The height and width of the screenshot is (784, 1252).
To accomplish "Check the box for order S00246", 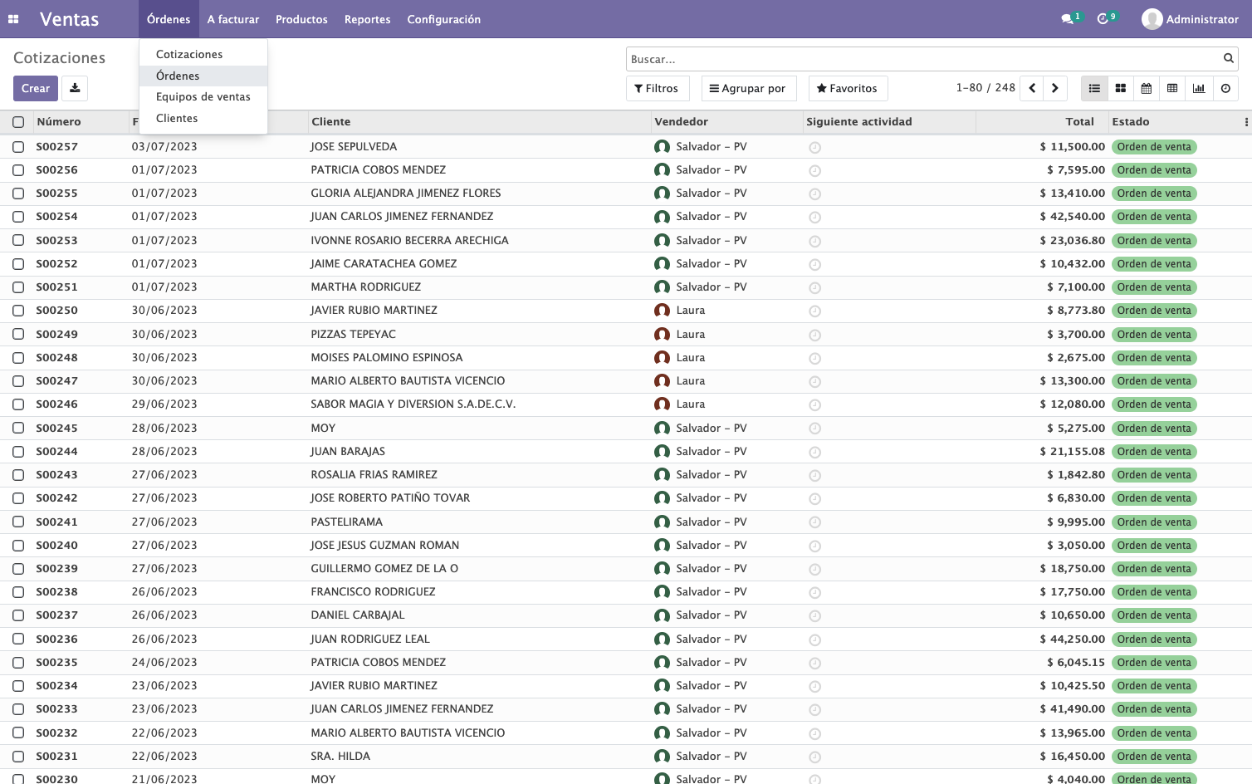I will tap(18, 404).
